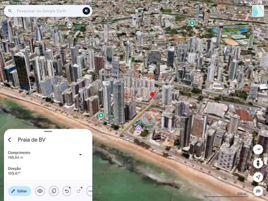Image resolution: width=268 pixels, height=201 pixels.
Task: Click the Heliponto Edf. Maria Angela Lucena label
Action: [118, 76]
